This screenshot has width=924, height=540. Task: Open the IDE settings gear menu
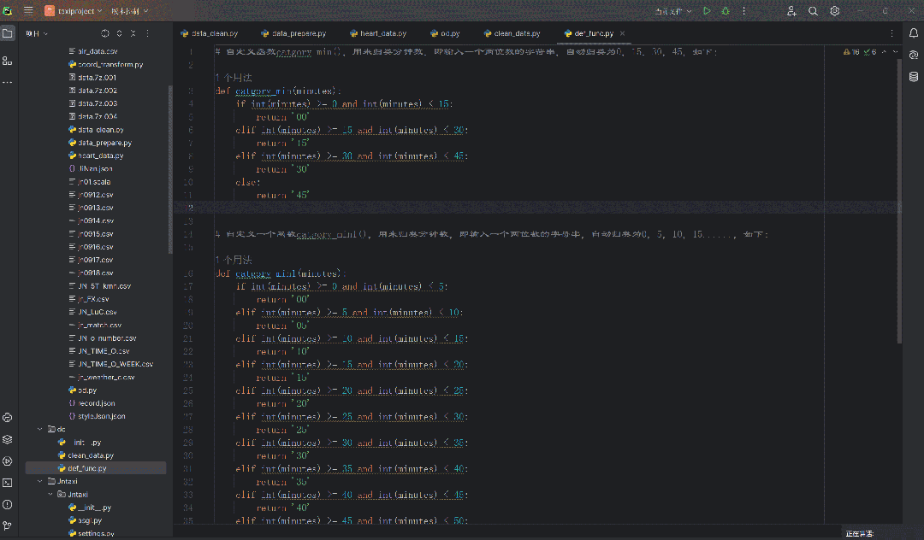(x=835, y=11)
